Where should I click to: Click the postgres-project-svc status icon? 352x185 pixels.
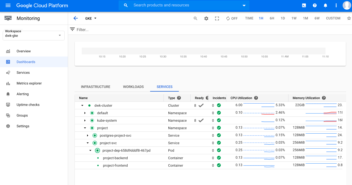(x=95, y=135)
